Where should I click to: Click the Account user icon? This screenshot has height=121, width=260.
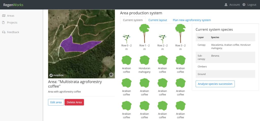point(226,5)
